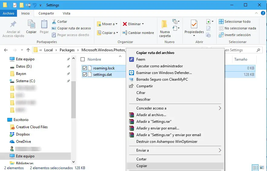Click the Abrir icon in ribbon

[208, 22]
